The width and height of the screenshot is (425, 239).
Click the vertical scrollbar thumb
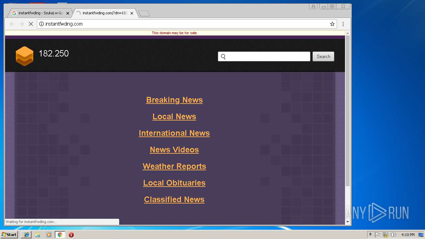click(348, 111)
